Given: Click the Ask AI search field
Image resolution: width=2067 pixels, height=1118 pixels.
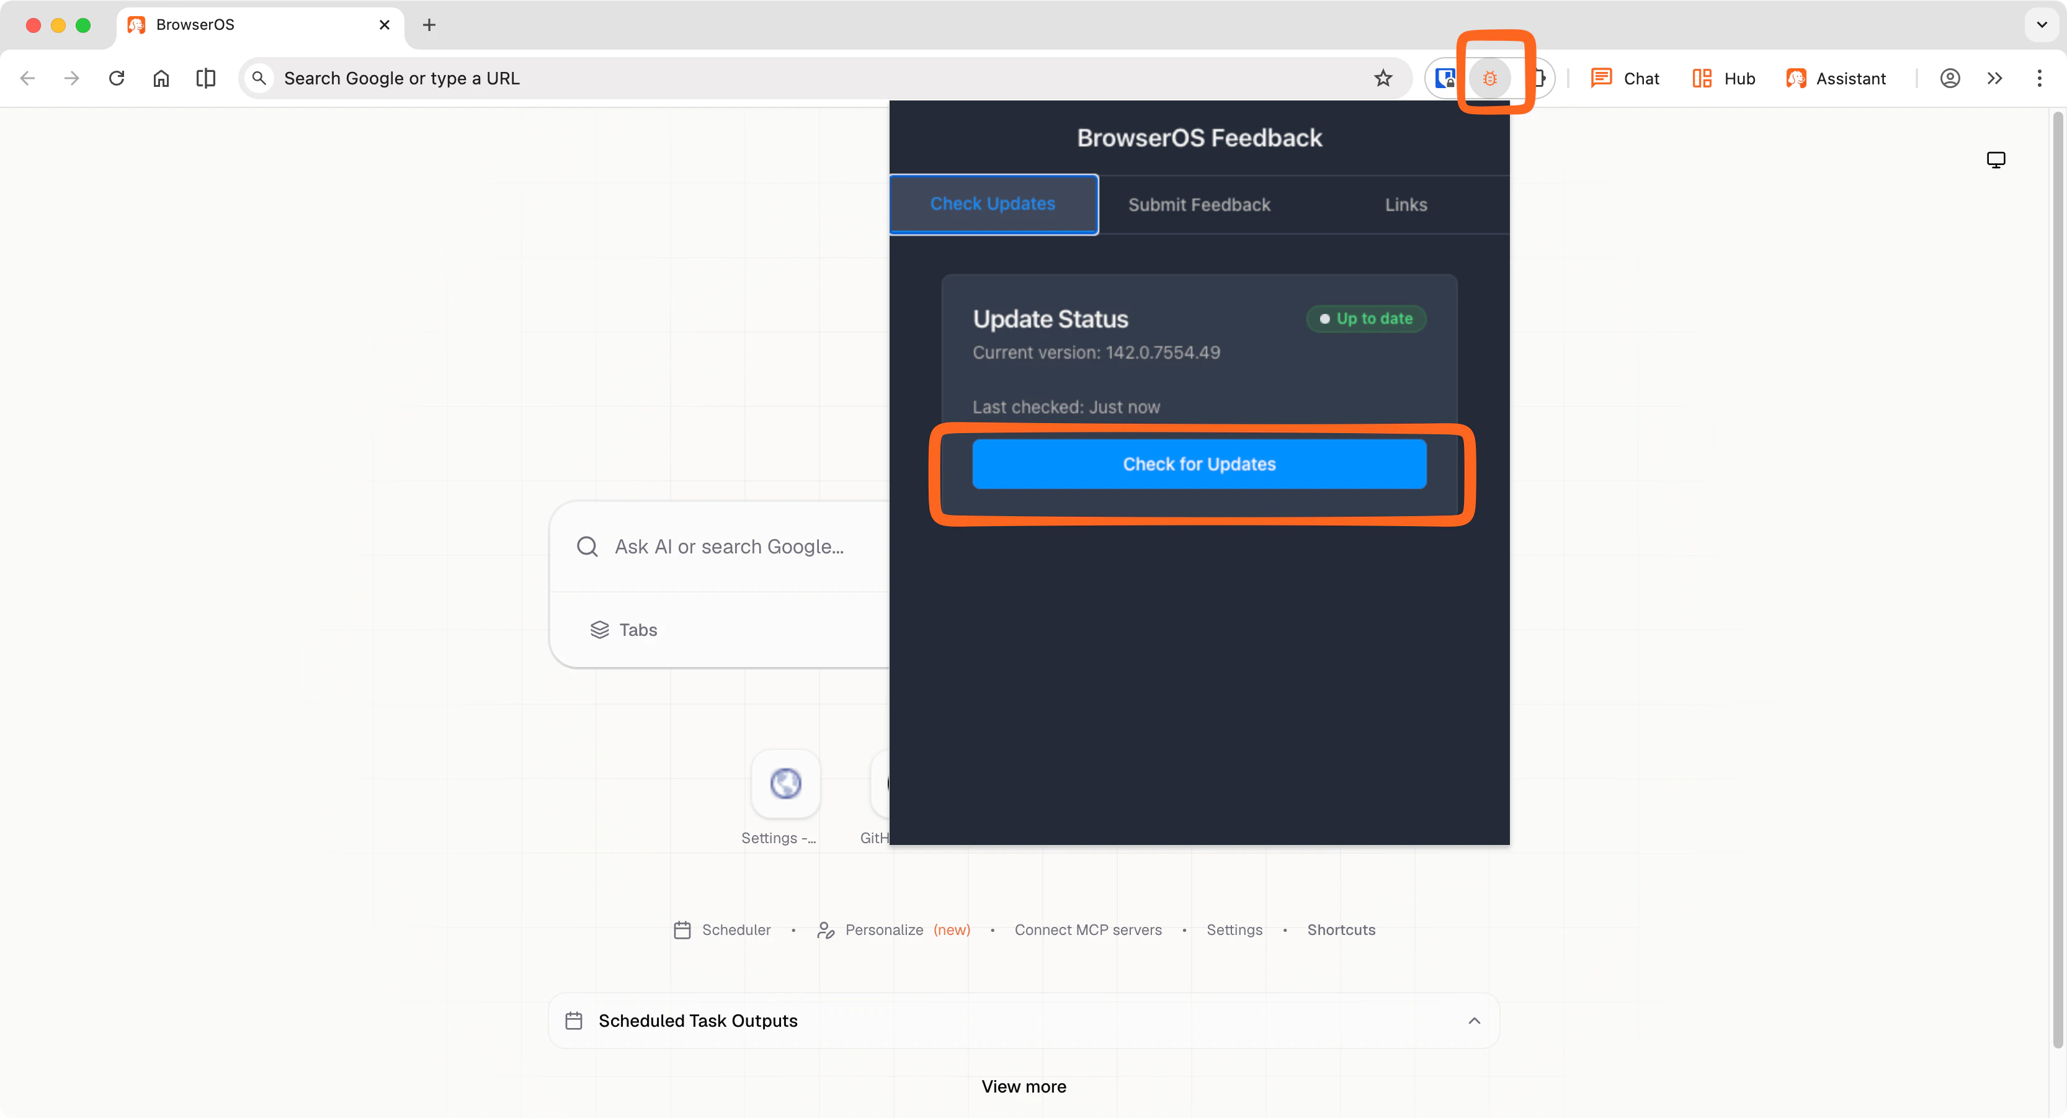Looking at the screenshot, I should click(728, 547).
